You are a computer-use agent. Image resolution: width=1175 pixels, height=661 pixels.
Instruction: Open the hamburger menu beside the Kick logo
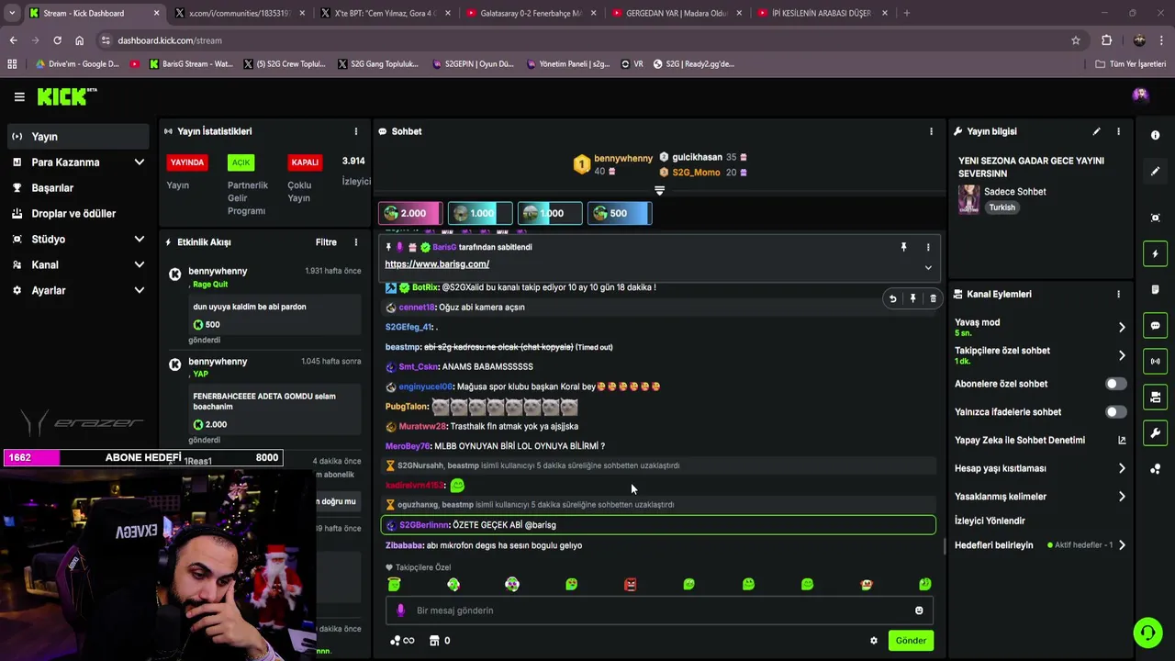[x=19, y=96]
